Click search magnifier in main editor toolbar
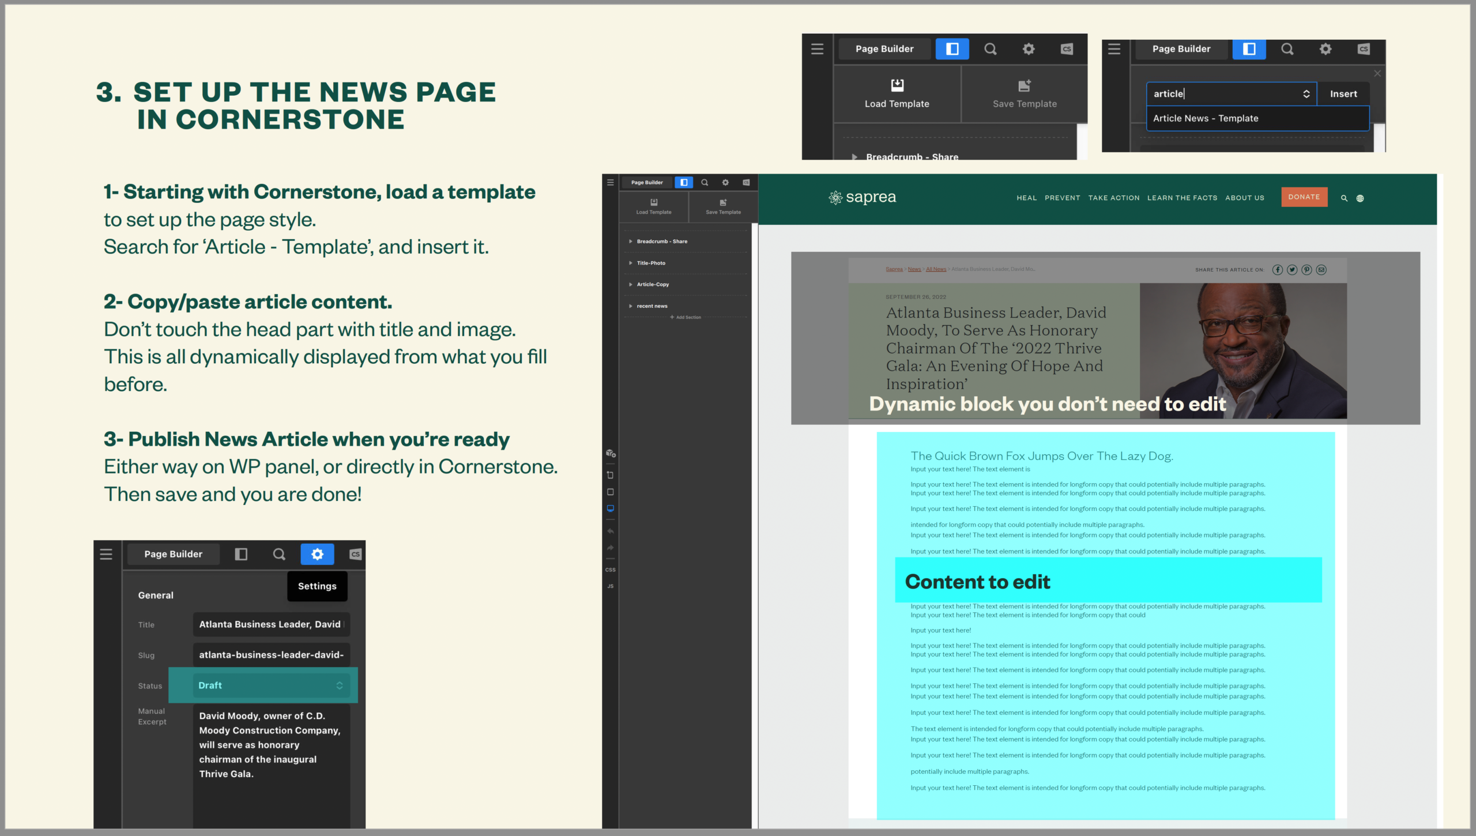 click(705, 182)
